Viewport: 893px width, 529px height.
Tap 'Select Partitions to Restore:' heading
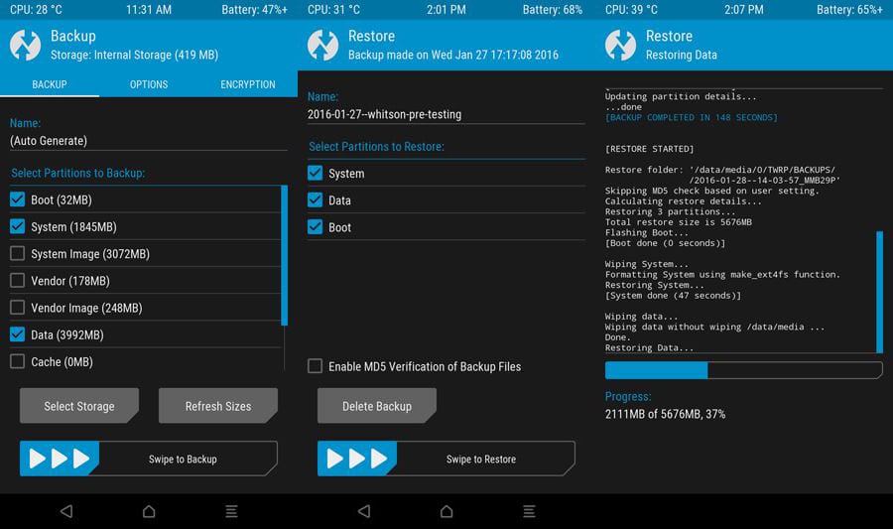[x=376, y=146]
